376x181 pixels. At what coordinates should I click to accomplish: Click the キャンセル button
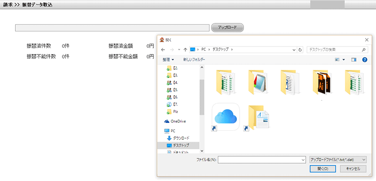point(353,168)
